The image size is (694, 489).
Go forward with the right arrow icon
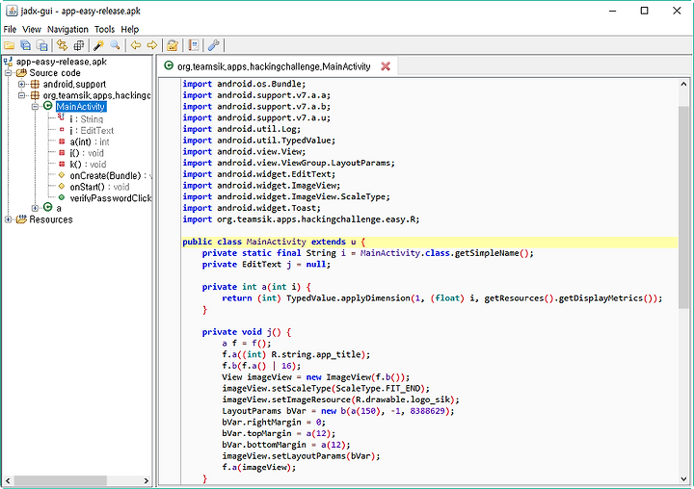(x=152, y=45)
